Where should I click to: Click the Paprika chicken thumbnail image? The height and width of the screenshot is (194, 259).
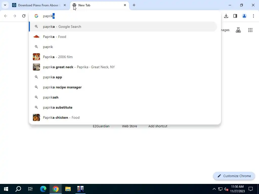(x=36, y=117)
